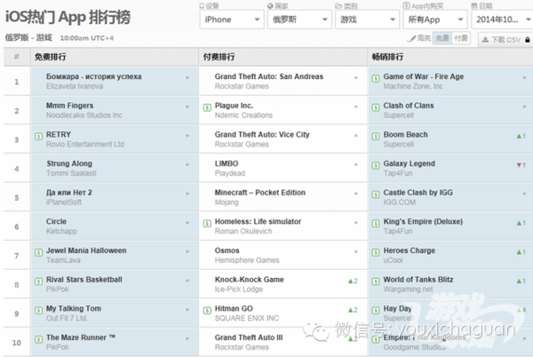
Task: Click the 高亮 pencil icon
Action: [411, 38]
